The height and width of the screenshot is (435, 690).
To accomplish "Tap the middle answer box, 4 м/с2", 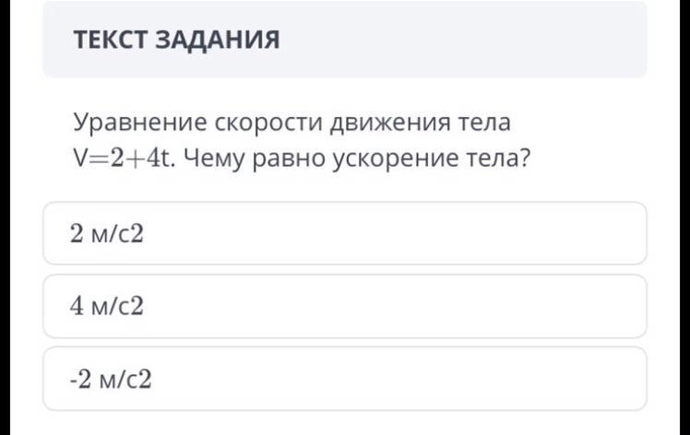I will tap(108, 306).
